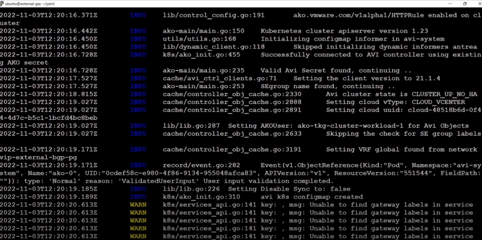Click INFO label on the main.go:150 line
This screenshot has width=482, height=240.
(138, 31)
